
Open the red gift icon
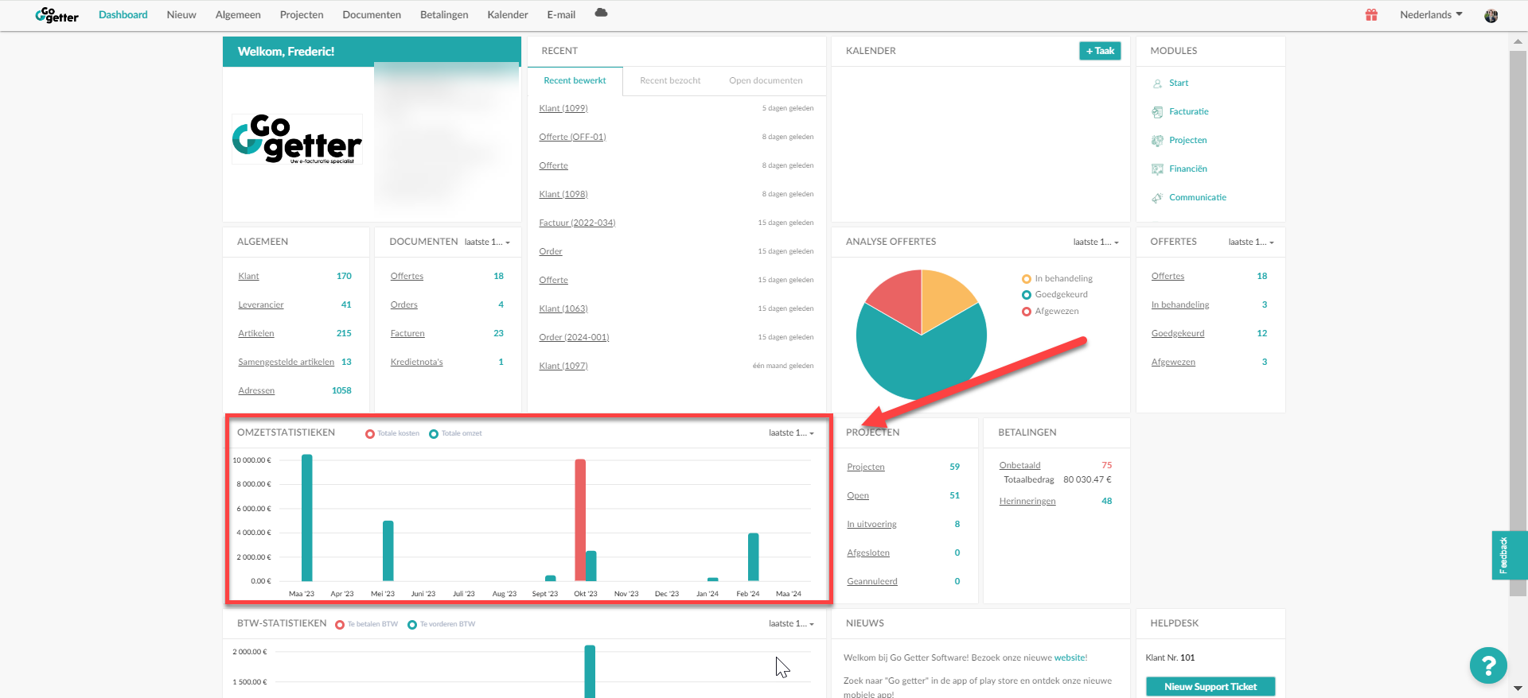point(1371,14)
